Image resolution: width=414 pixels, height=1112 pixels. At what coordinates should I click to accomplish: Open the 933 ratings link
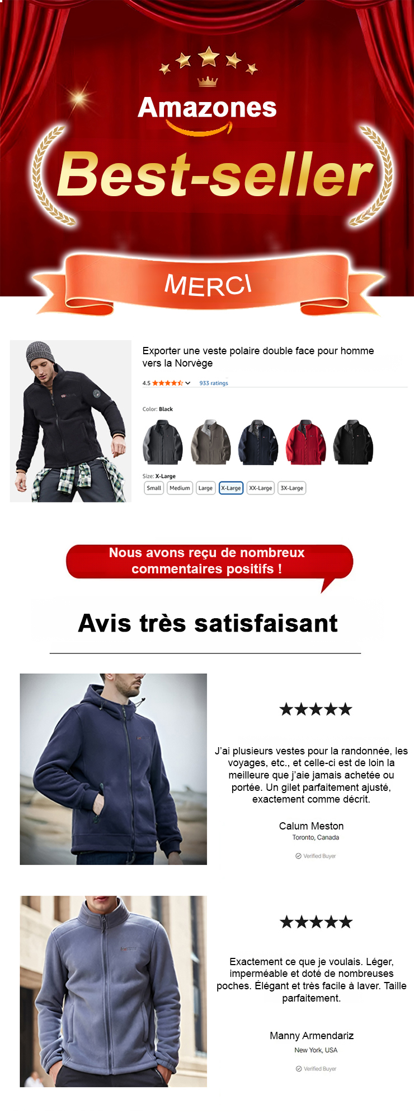click(x=214, y=383)
